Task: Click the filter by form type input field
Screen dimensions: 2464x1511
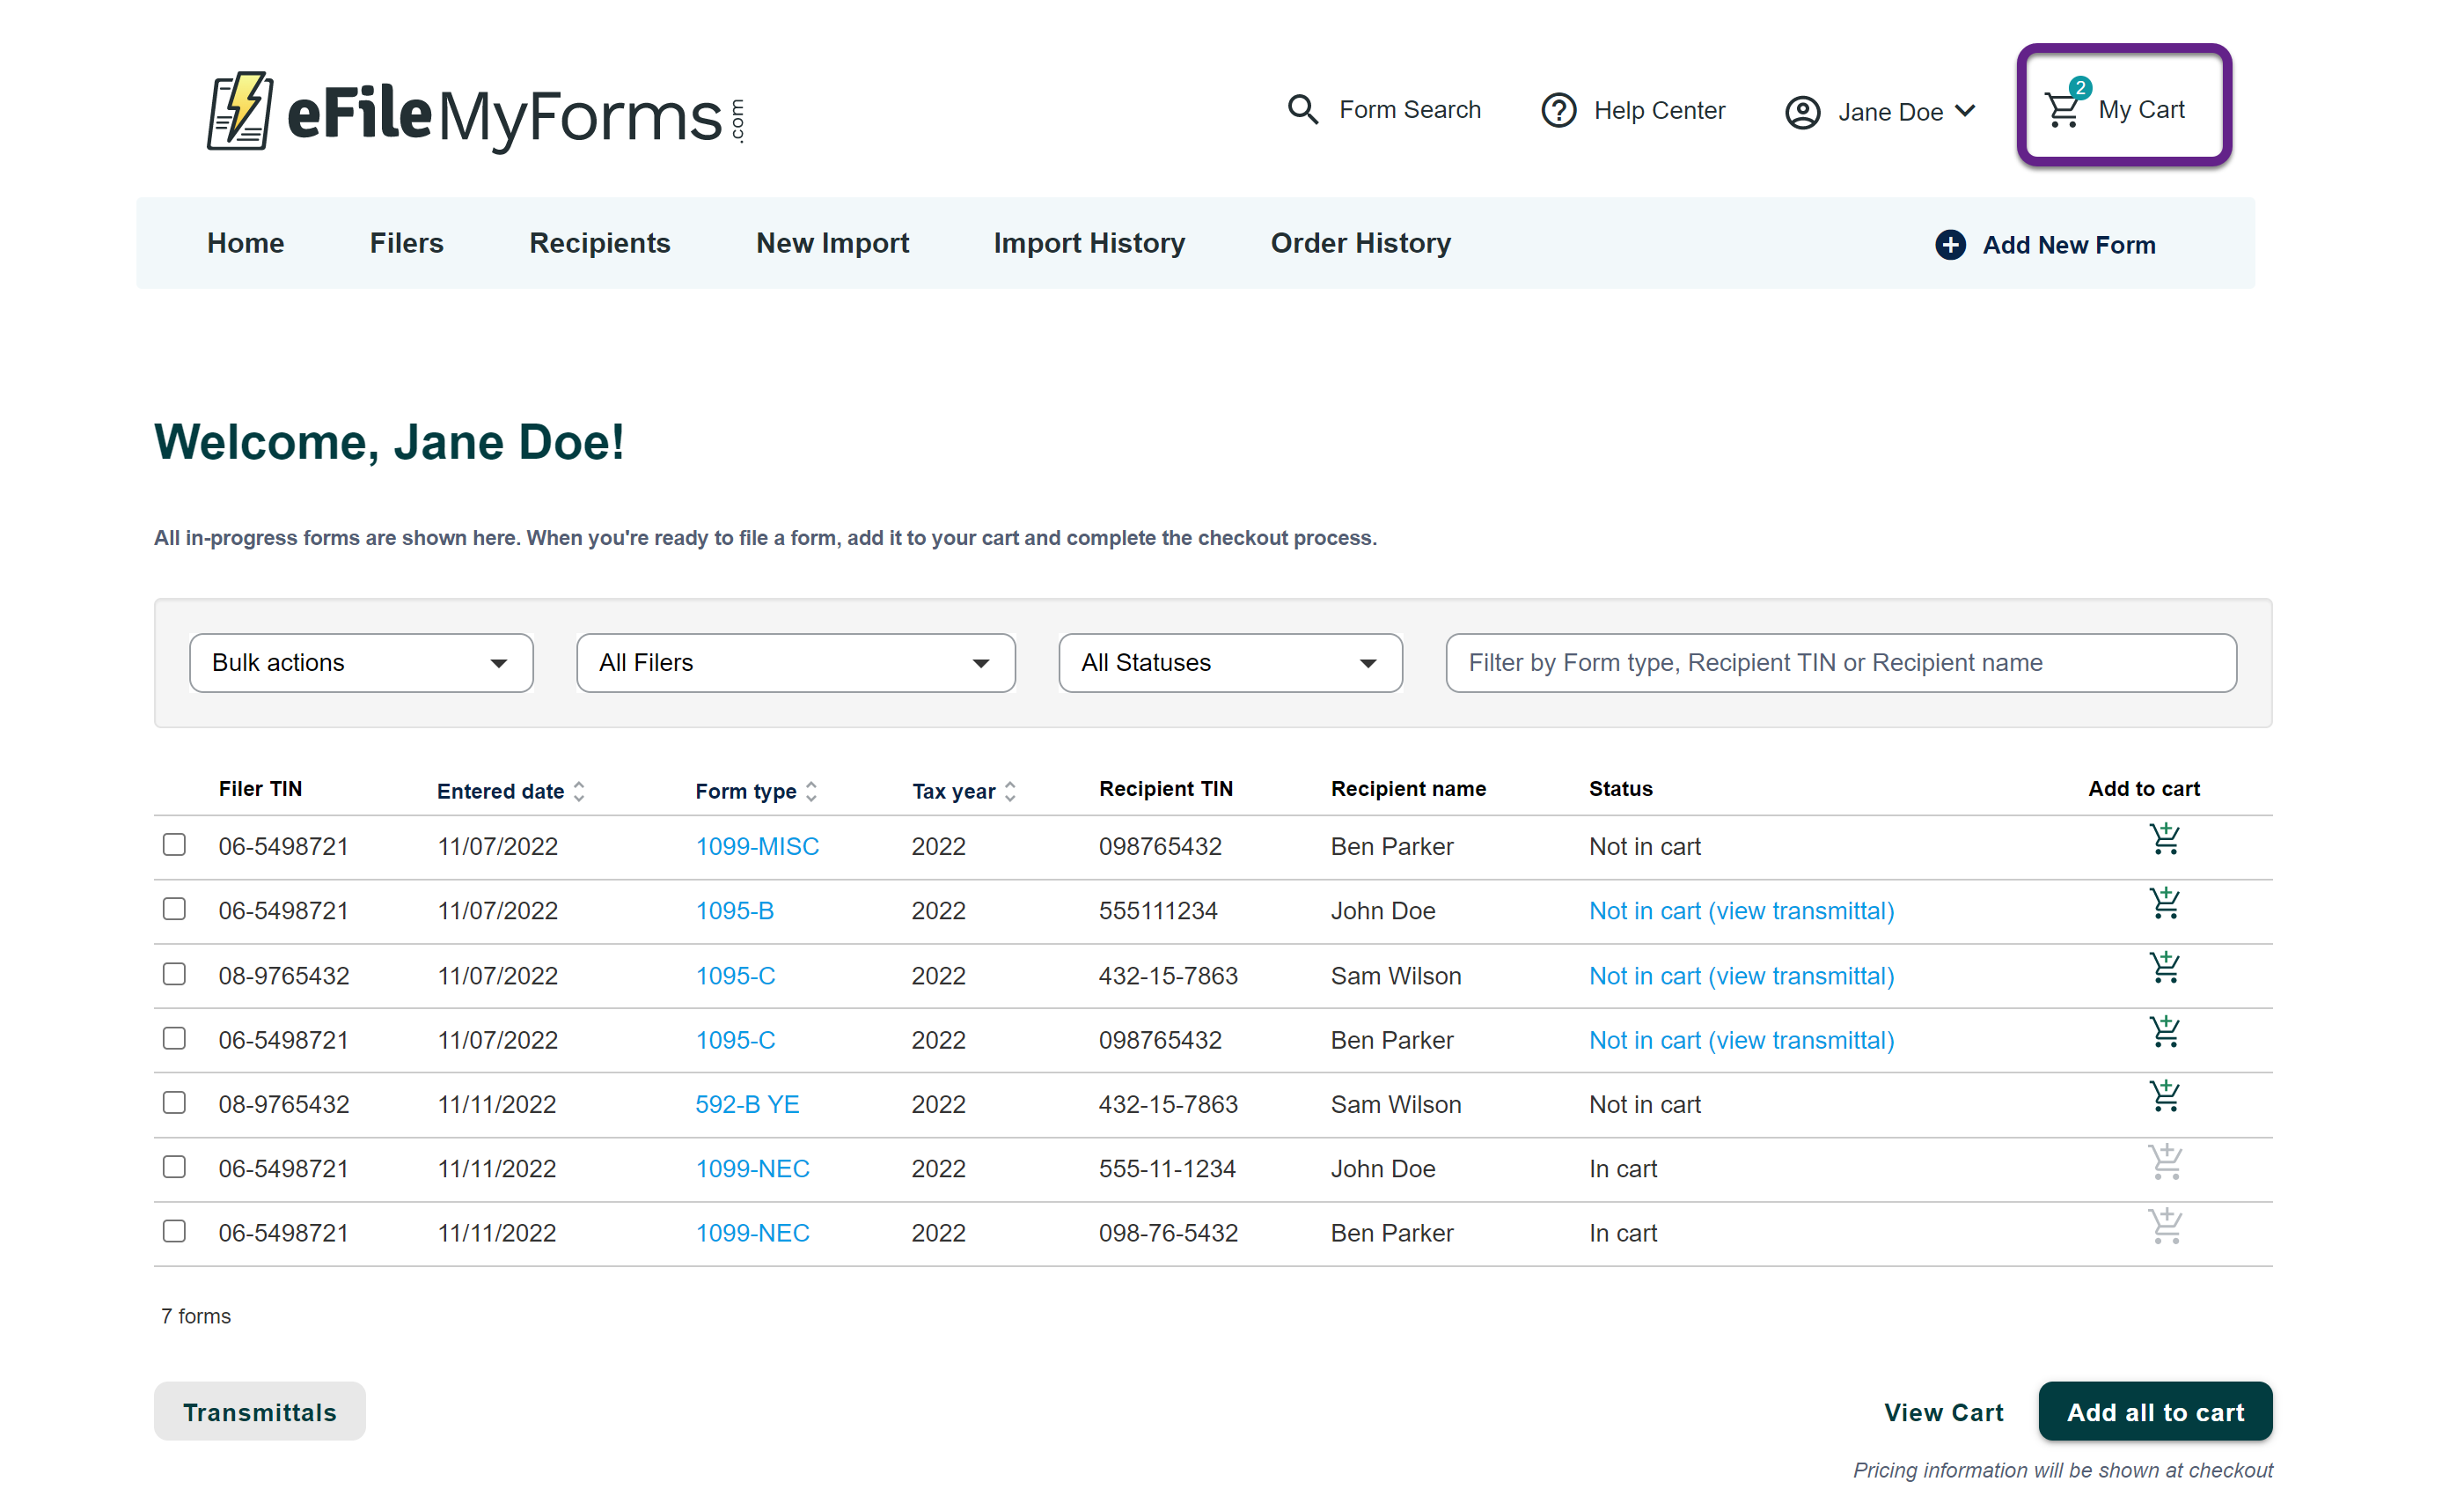Action: [1840, 662]
